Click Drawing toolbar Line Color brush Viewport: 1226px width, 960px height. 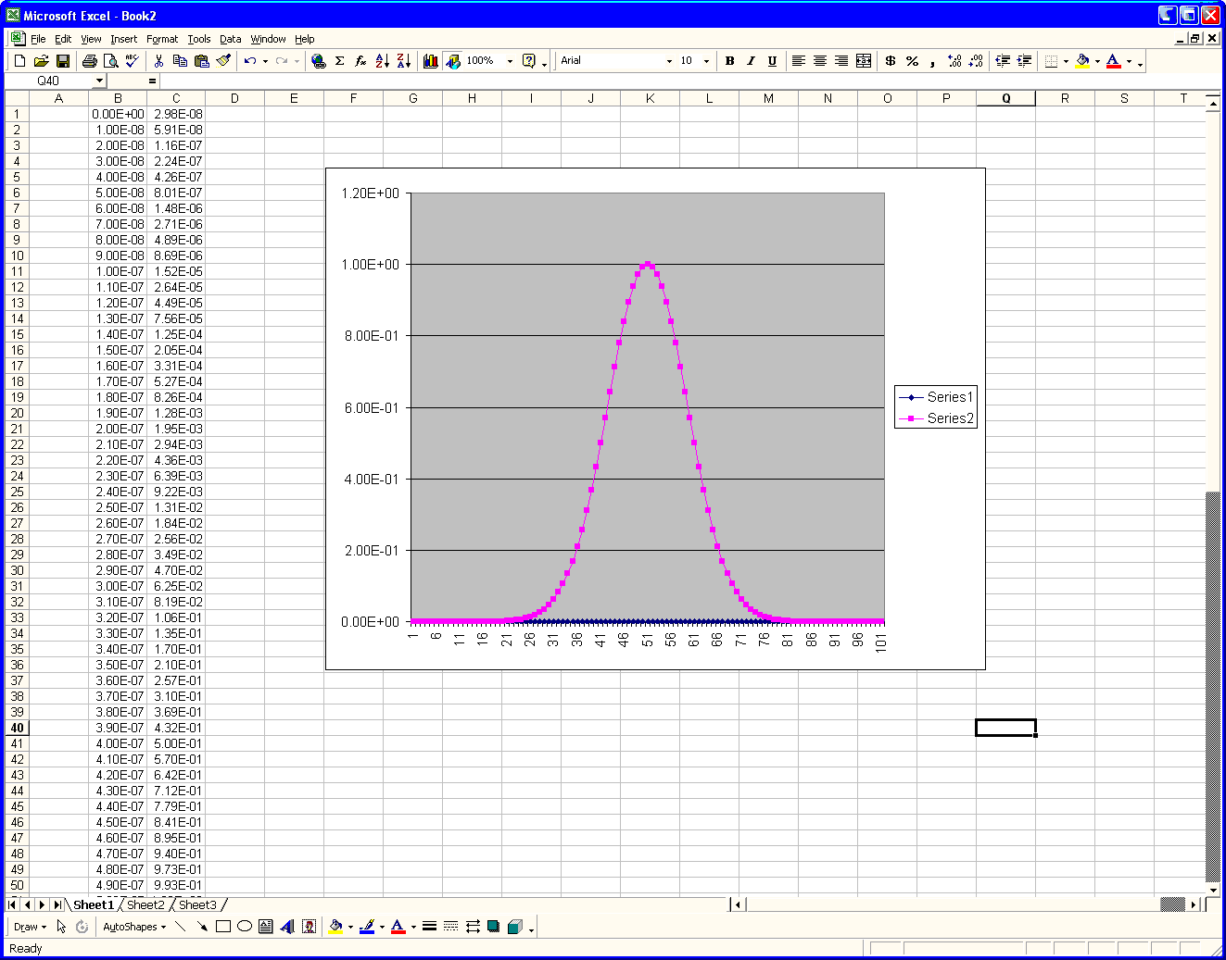pyautogui.click(x=367, y=927)
